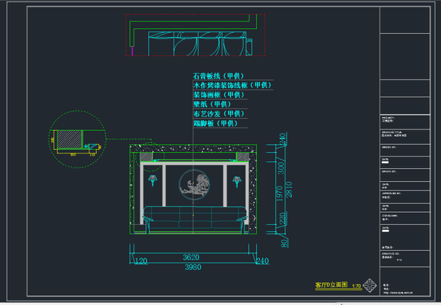This screenshot has width=441, height=305.
Task: Click the DESIGN BY field in title block
Action: tap(405, 150)
